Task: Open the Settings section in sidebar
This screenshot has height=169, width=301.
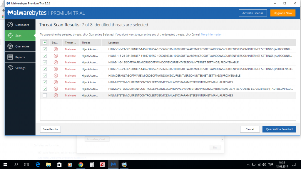Action: [x=20, y=68]
